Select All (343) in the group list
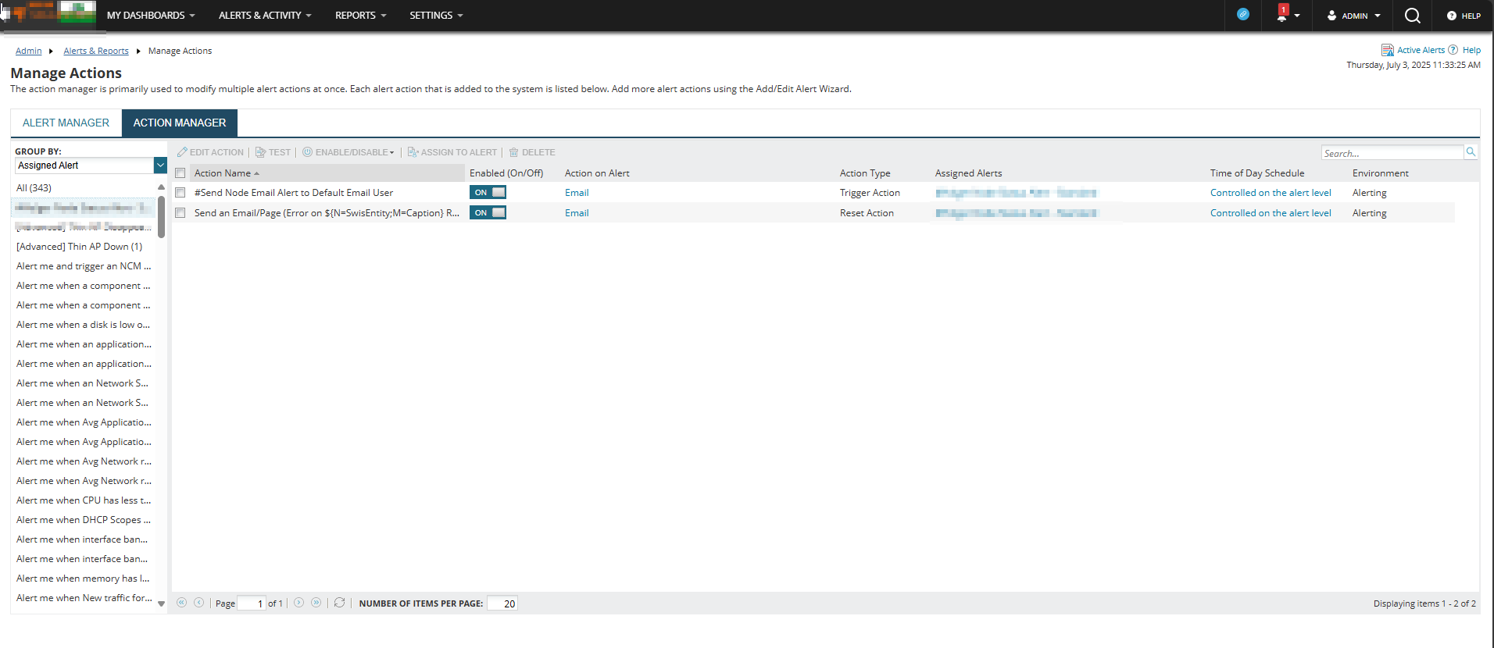 coord(34,188)
